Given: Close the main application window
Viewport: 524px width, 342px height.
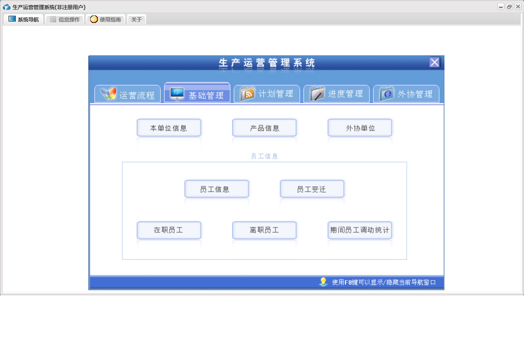Looking at the screenshot, I should tap(518, 7).
